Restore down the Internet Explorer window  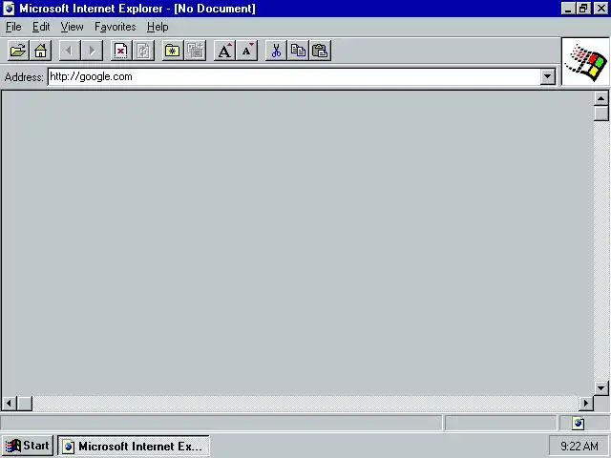coord(583,9)
